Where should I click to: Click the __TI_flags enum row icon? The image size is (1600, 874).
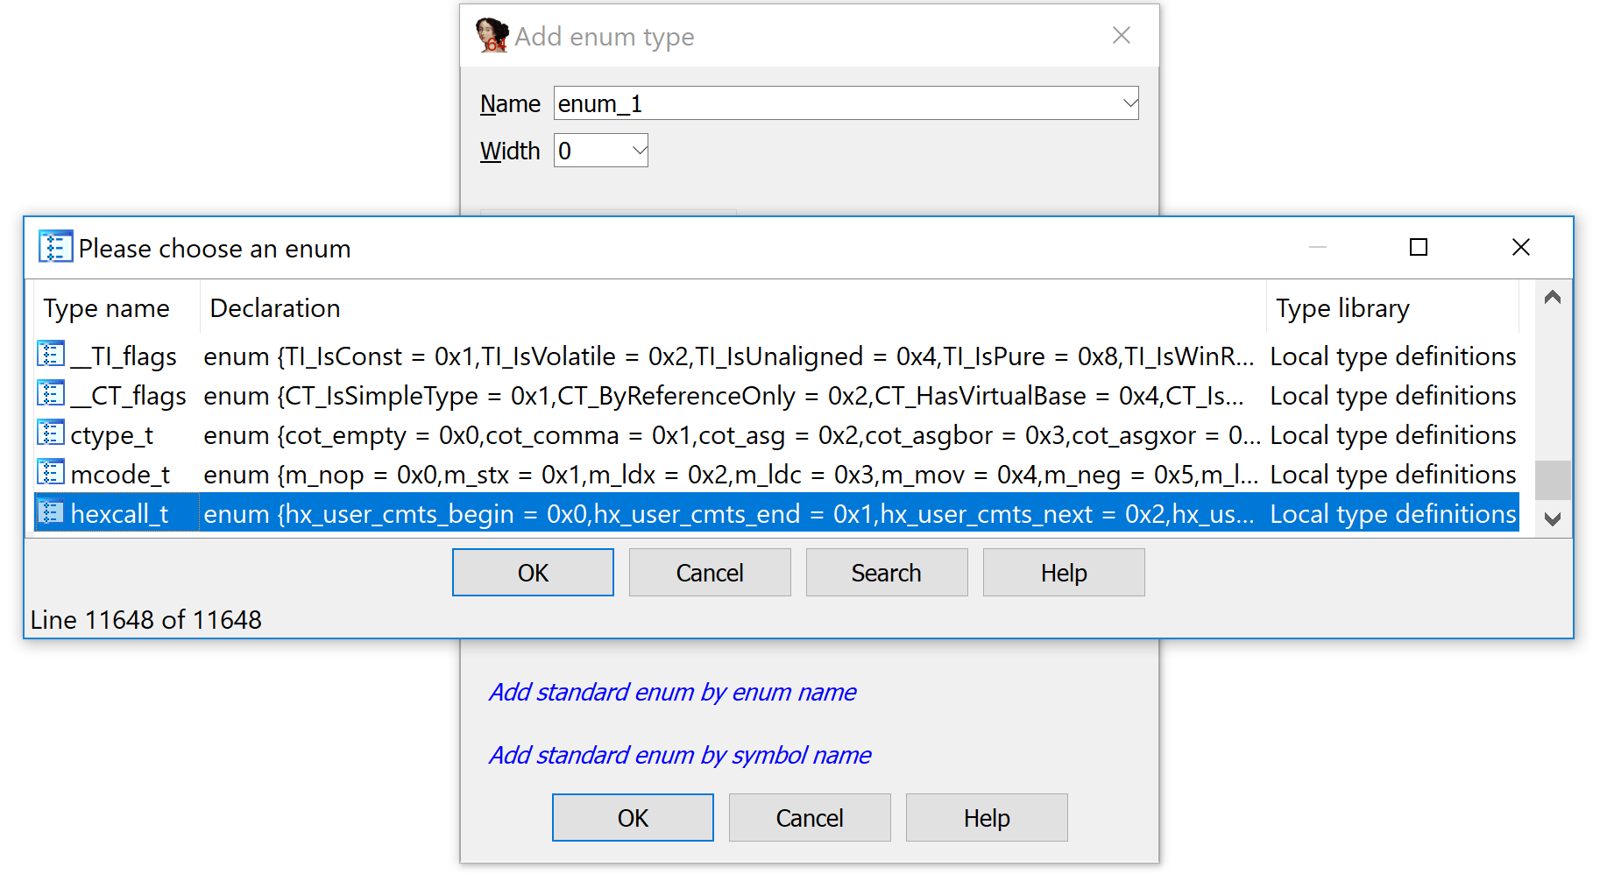point(51,355)
